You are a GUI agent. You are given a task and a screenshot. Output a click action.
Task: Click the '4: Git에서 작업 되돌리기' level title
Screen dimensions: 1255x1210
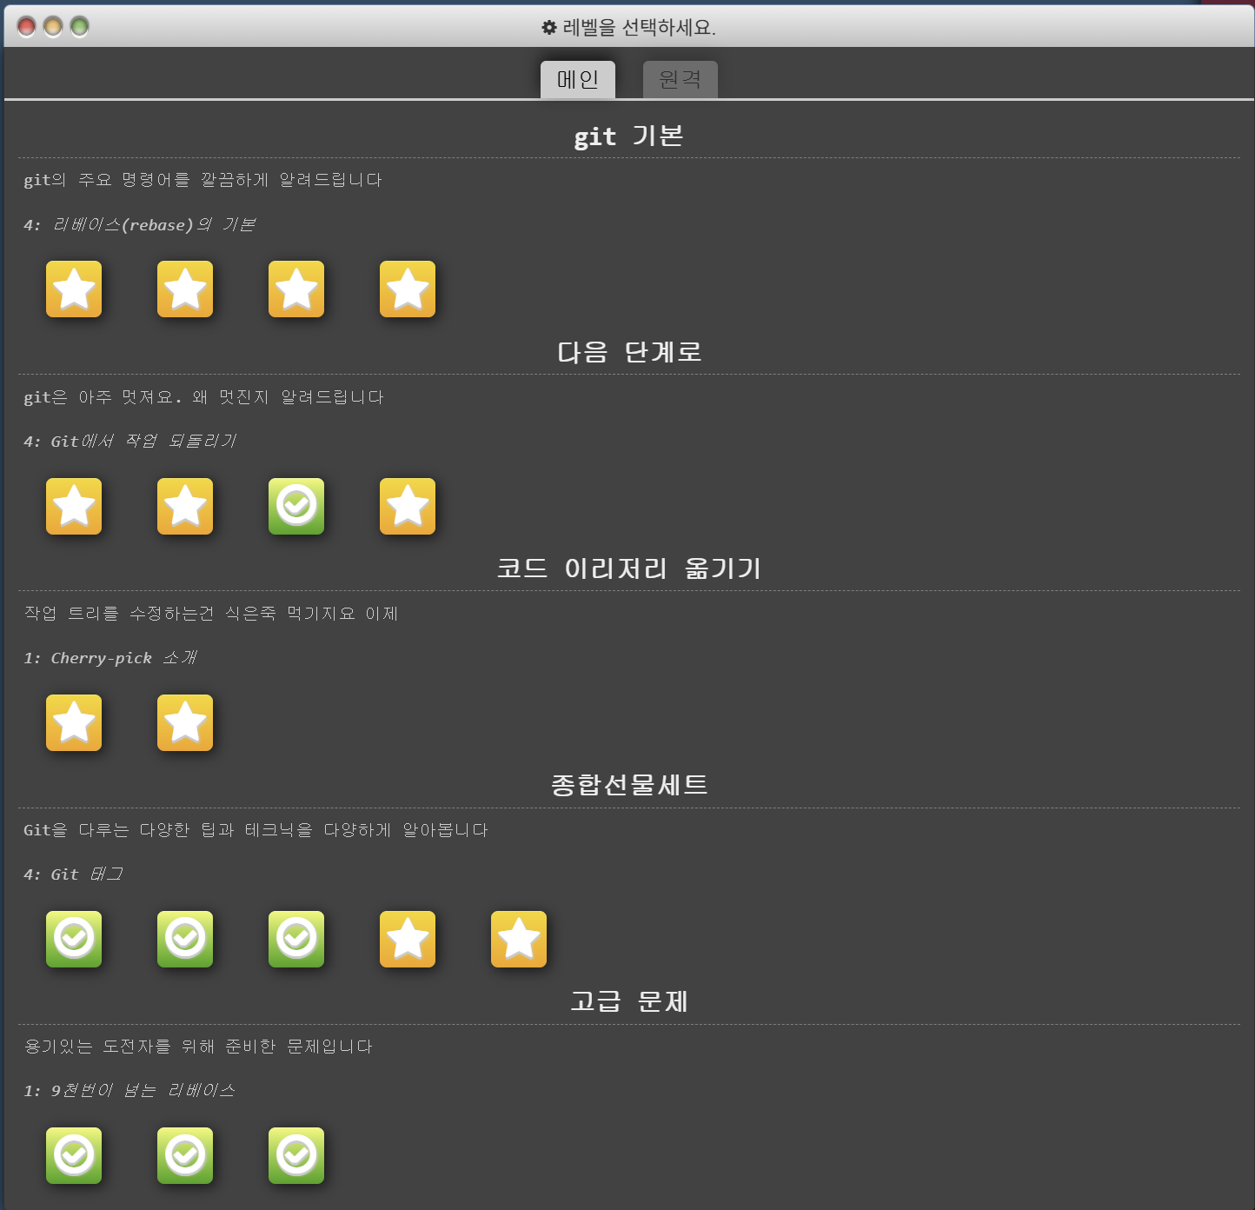130,442
